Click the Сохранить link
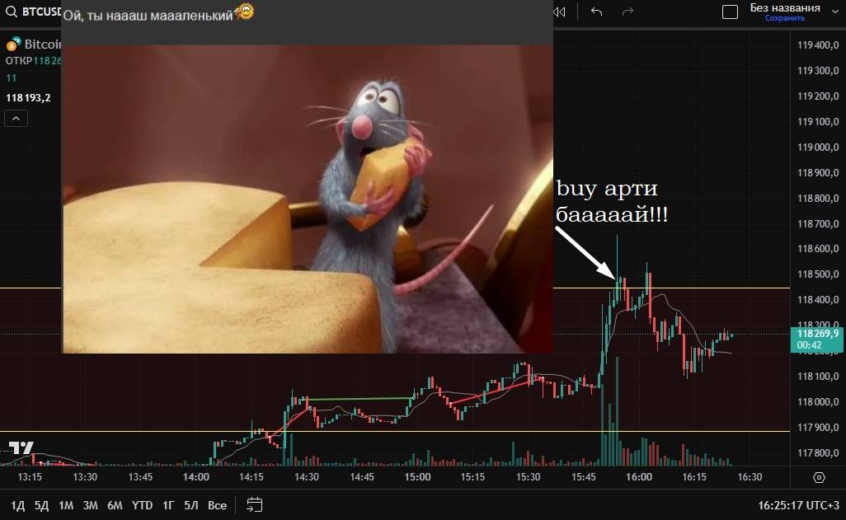846x520 pixels. (x=784, y=18)
